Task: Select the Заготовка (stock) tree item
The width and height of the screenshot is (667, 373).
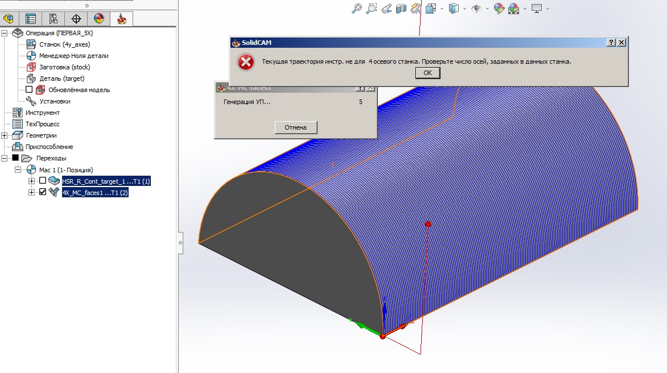Action: [65, 67]
